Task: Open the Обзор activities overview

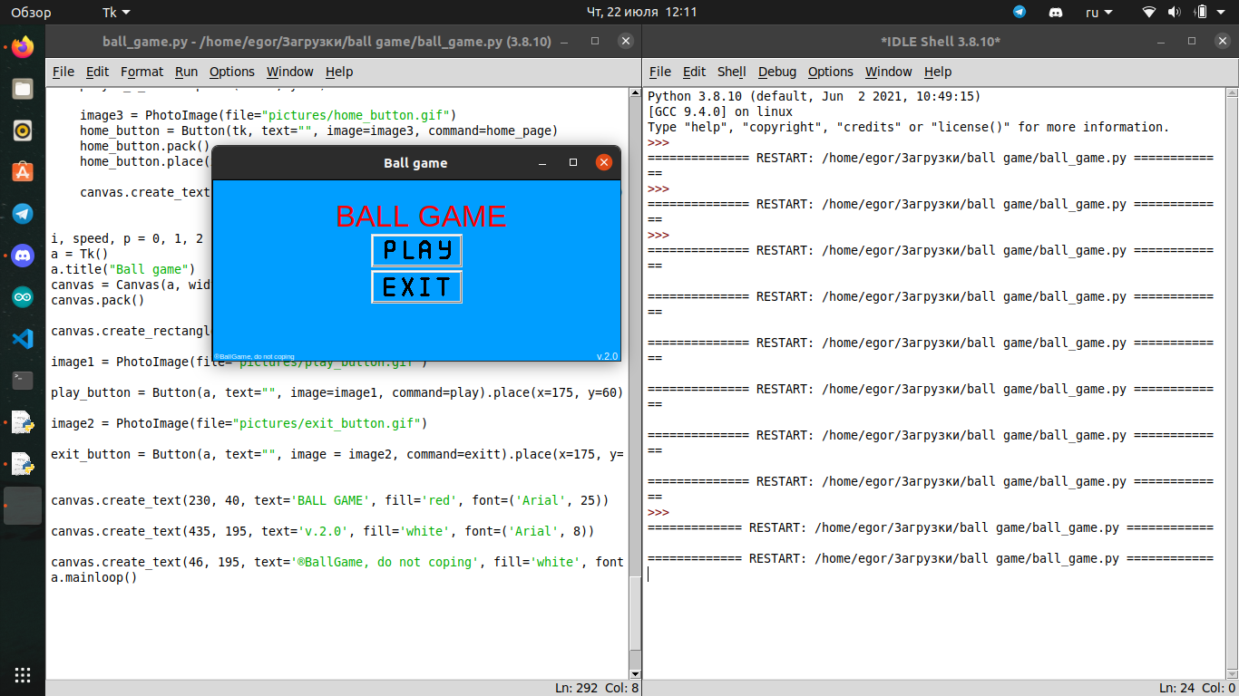Action: [31, 12]
